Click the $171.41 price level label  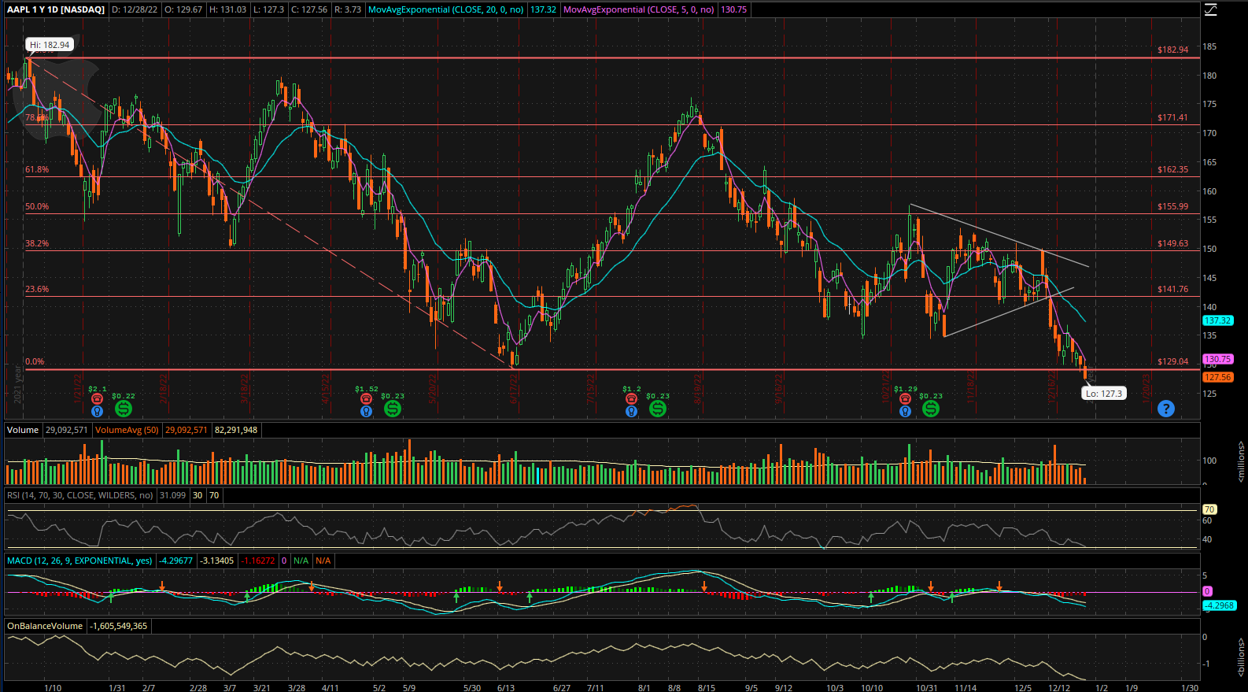coord(1172,117)
